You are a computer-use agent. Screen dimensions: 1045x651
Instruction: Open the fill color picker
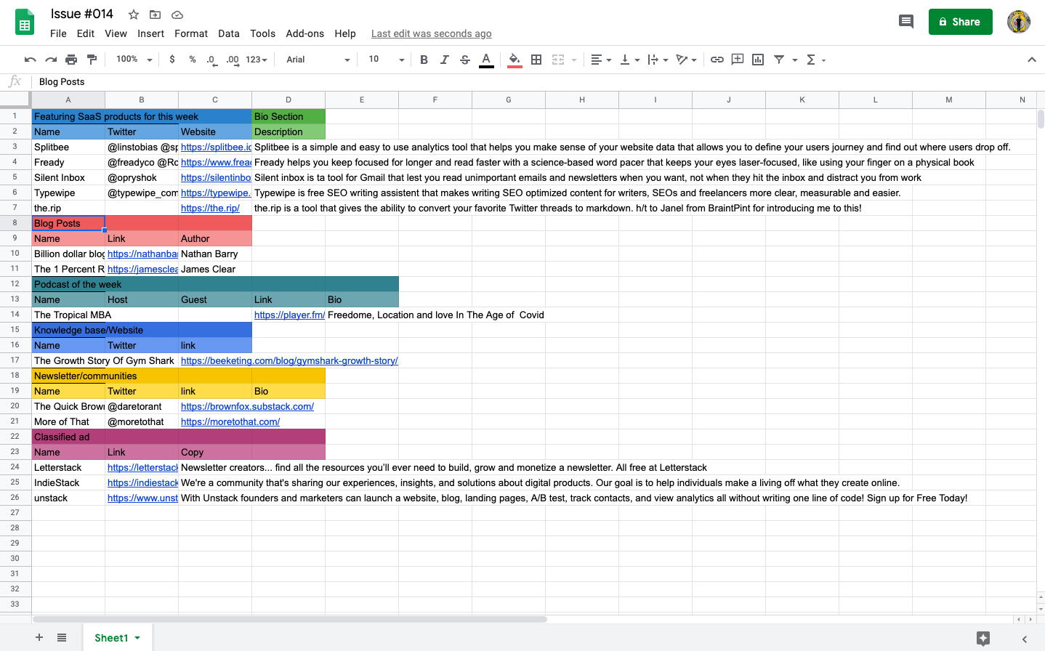(x=514, y=59)
